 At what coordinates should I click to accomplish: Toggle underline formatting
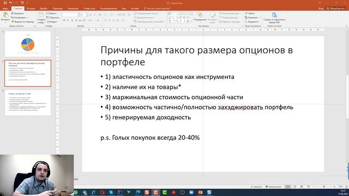click(72, 21)
